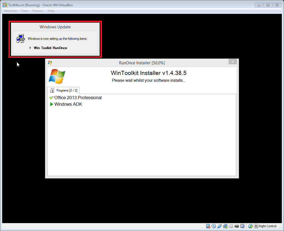
Task: Click the VirtualBox title bar app icon
Action: (x=5, y=5)
